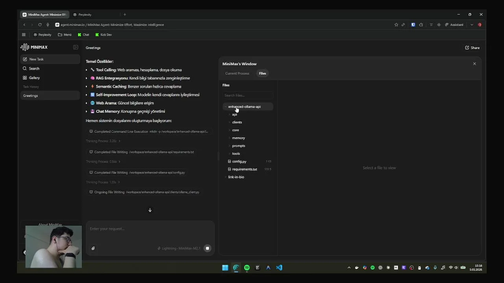
Task: Open Visual Studio Code from taskbar
Action: [x=279, y=268]
